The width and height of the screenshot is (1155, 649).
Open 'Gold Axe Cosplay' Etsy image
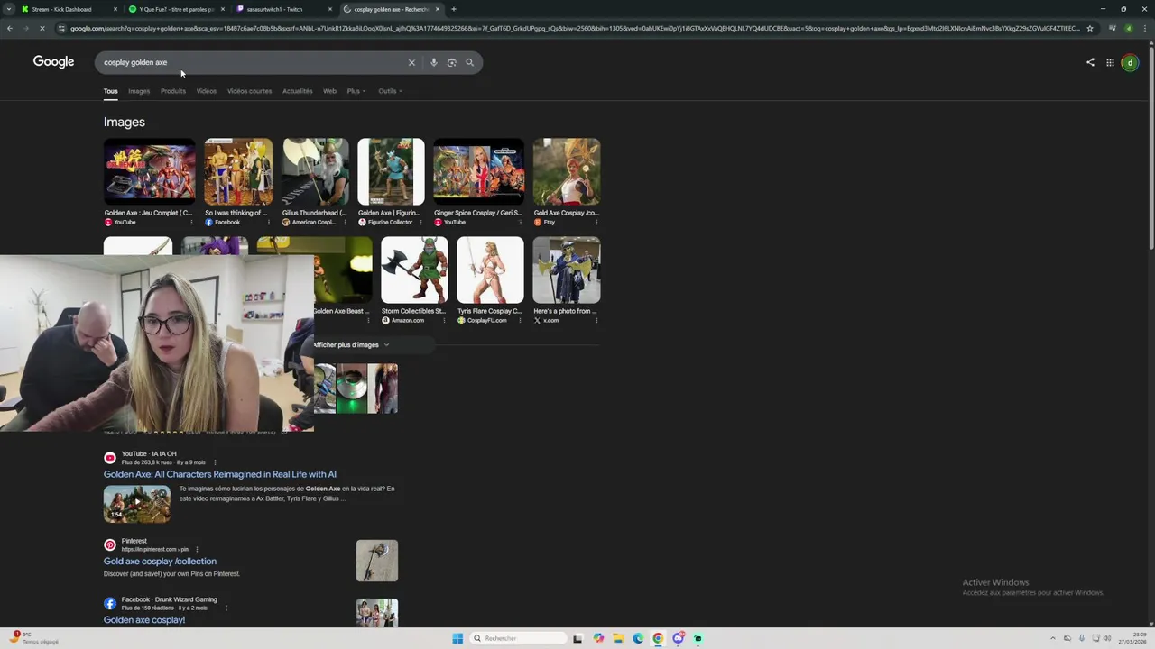[x=567, y=171]
